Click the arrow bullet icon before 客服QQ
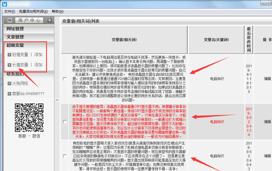 click(9, 93)
